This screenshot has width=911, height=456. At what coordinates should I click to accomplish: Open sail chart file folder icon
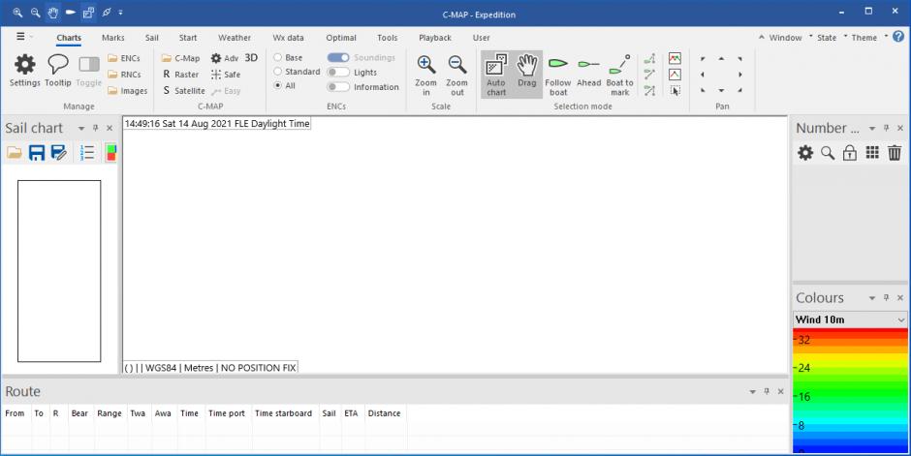click(14, 153)
